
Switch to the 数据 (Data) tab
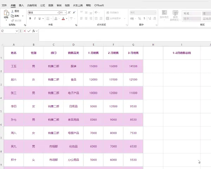point(51,5)
